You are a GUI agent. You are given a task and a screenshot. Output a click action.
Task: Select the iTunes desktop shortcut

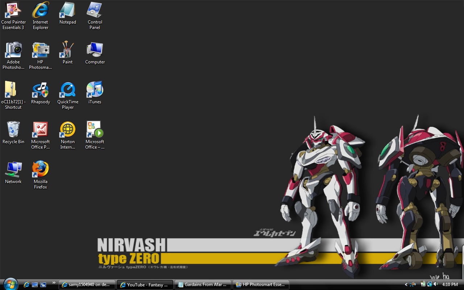pos(95,93)
